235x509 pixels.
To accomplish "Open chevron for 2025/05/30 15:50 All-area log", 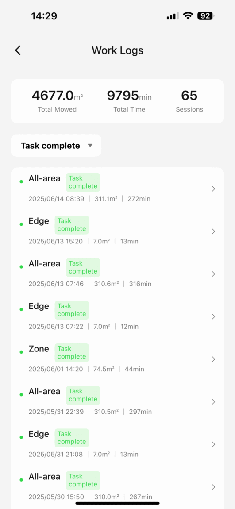I will tap(213, 486).
